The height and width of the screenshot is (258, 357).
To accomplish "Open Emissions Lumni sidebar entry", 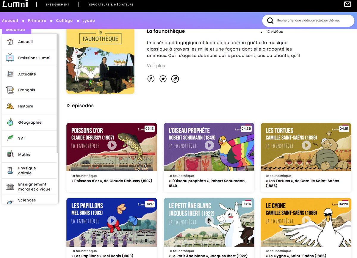I will [29, 58].
